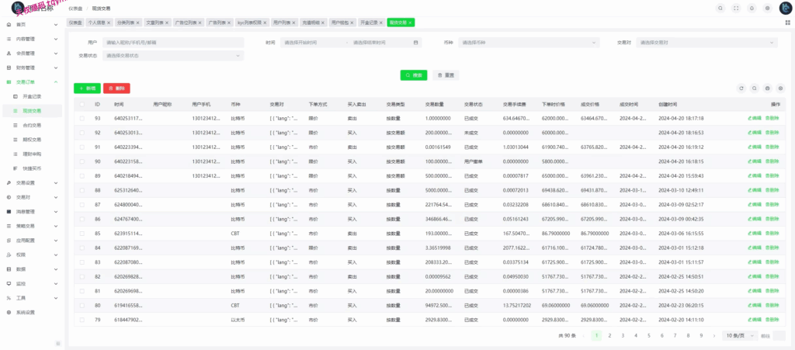Viewport: 795px width, 350px height.
Task: Go to next page with right arrow
Action: (x=714, y=335)
